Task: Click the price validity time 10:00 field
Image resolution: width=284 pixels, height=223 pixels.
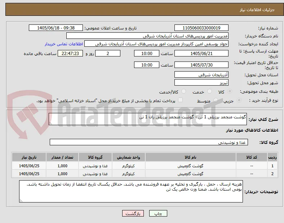Action: click(x=147, y=65)
